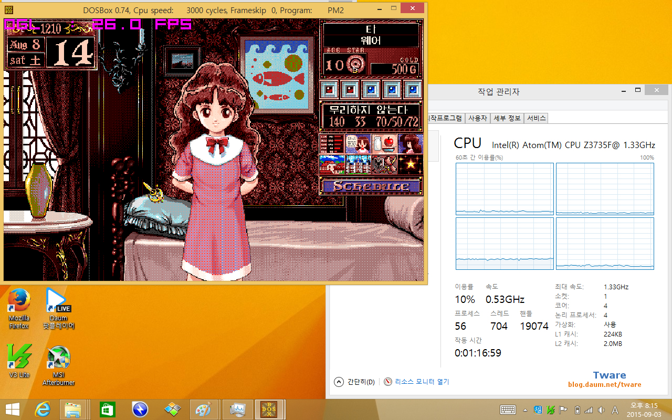
Task: Open the touch keyboard tray icon
Action: tap(508, 409)
